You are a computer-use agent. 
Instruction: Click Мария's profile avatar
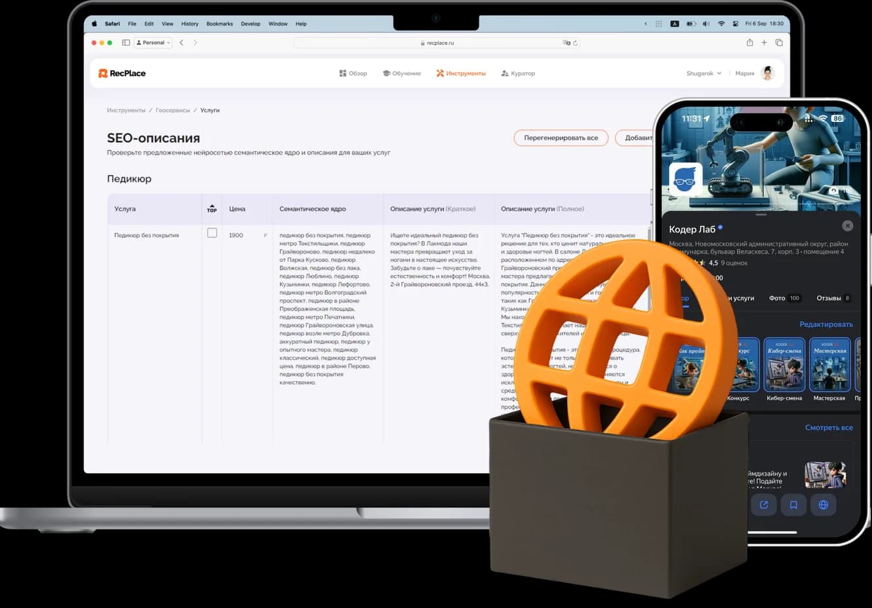coord(768,73)
